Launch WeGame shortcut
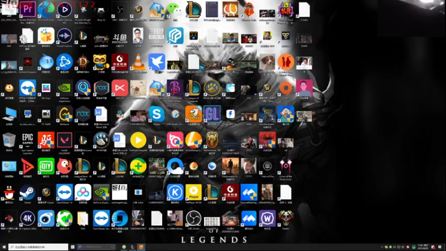 point(65,114)
